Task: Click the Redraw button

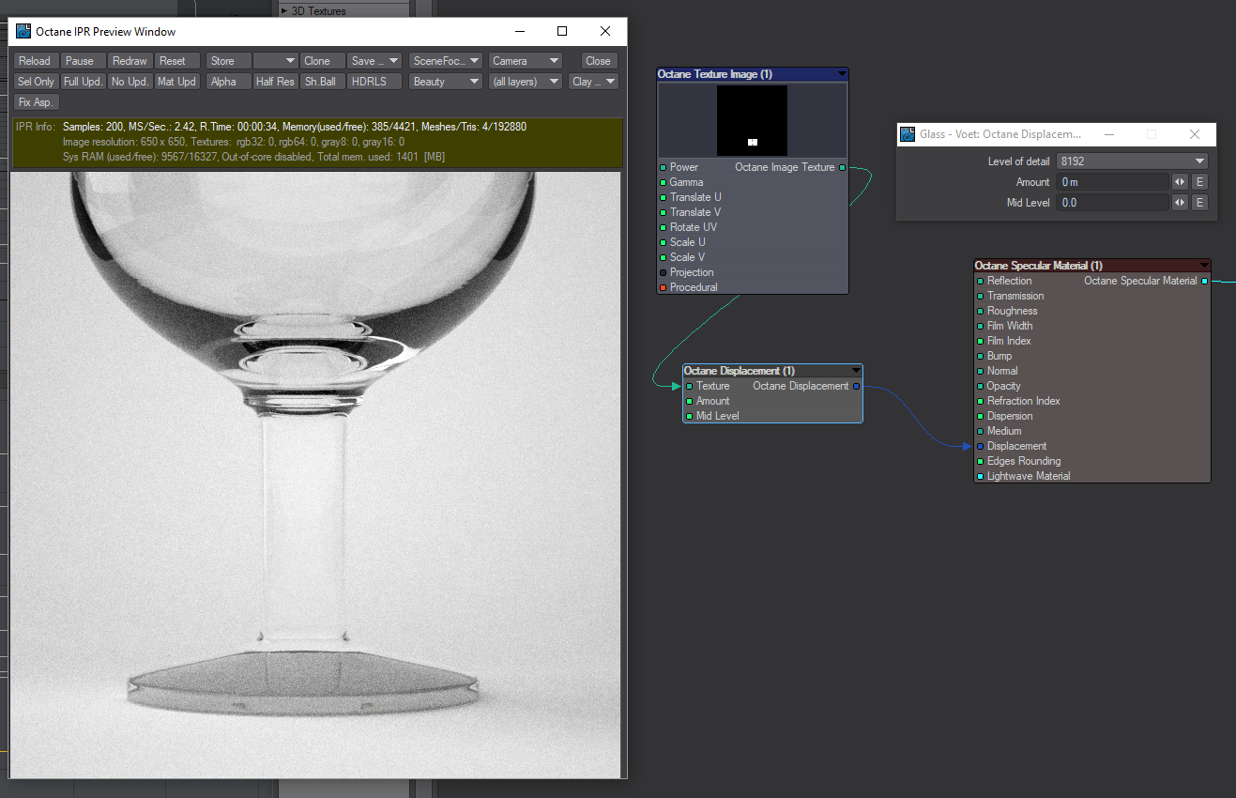Action: (130, 61)
